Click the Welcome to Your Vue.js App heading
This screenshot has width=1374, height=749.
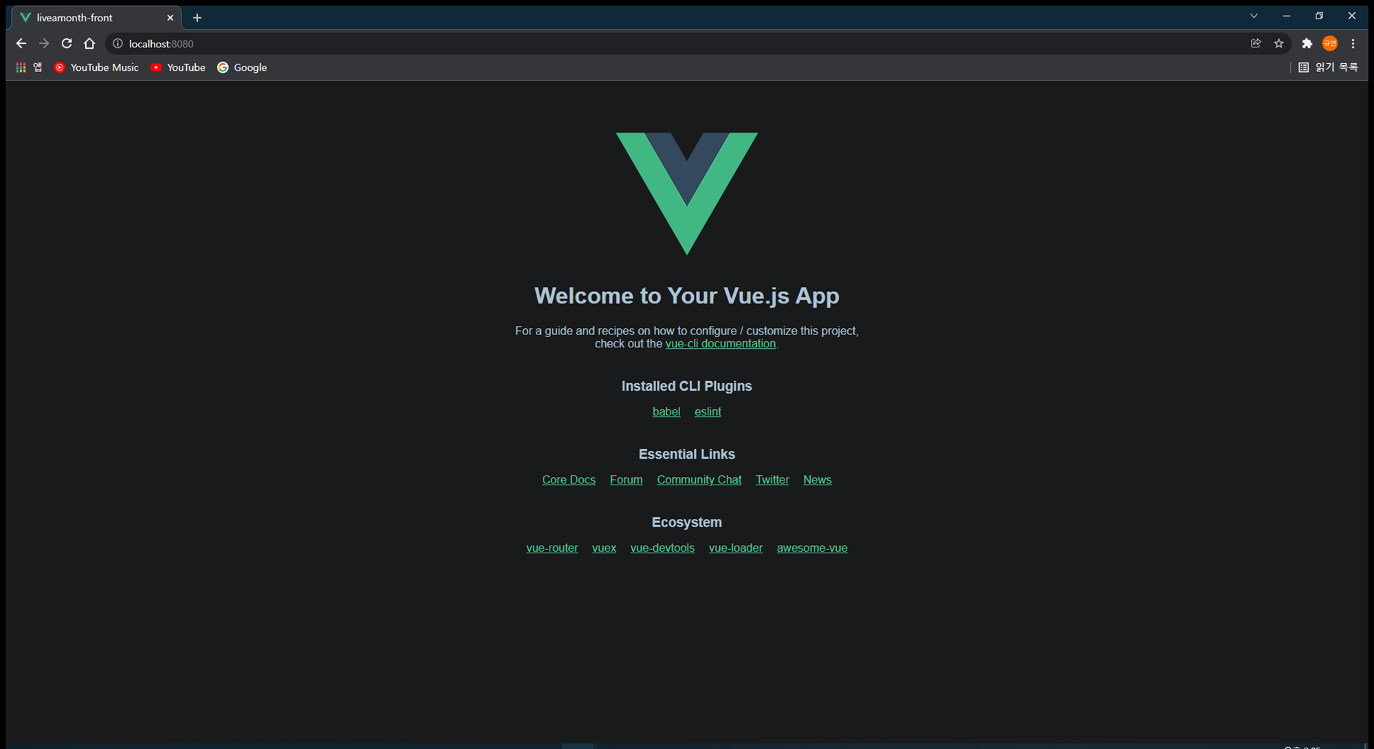(687, 296)
